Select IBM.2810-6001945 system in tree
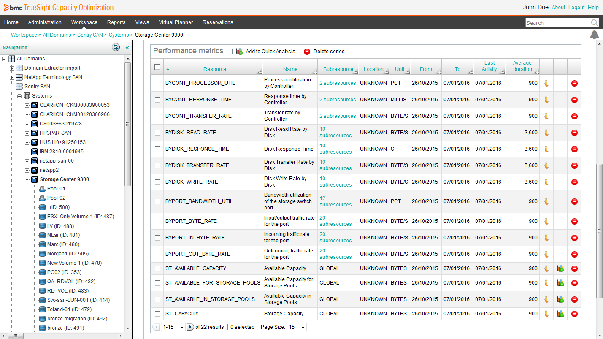 [x=62, y=152]
